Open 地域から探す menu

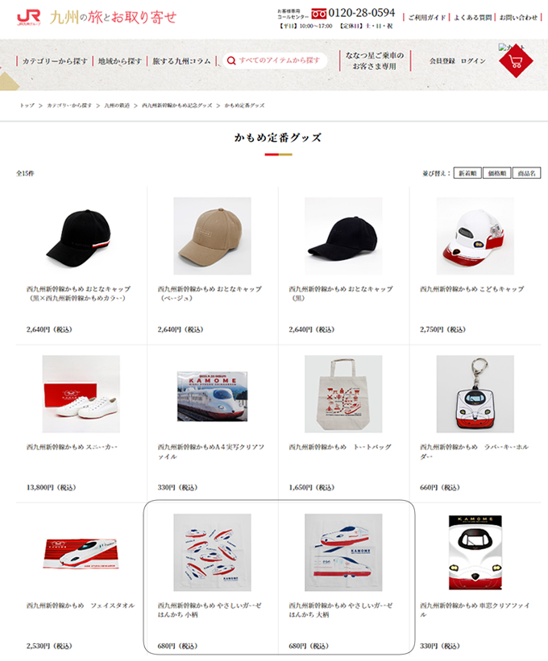[120, 61]
